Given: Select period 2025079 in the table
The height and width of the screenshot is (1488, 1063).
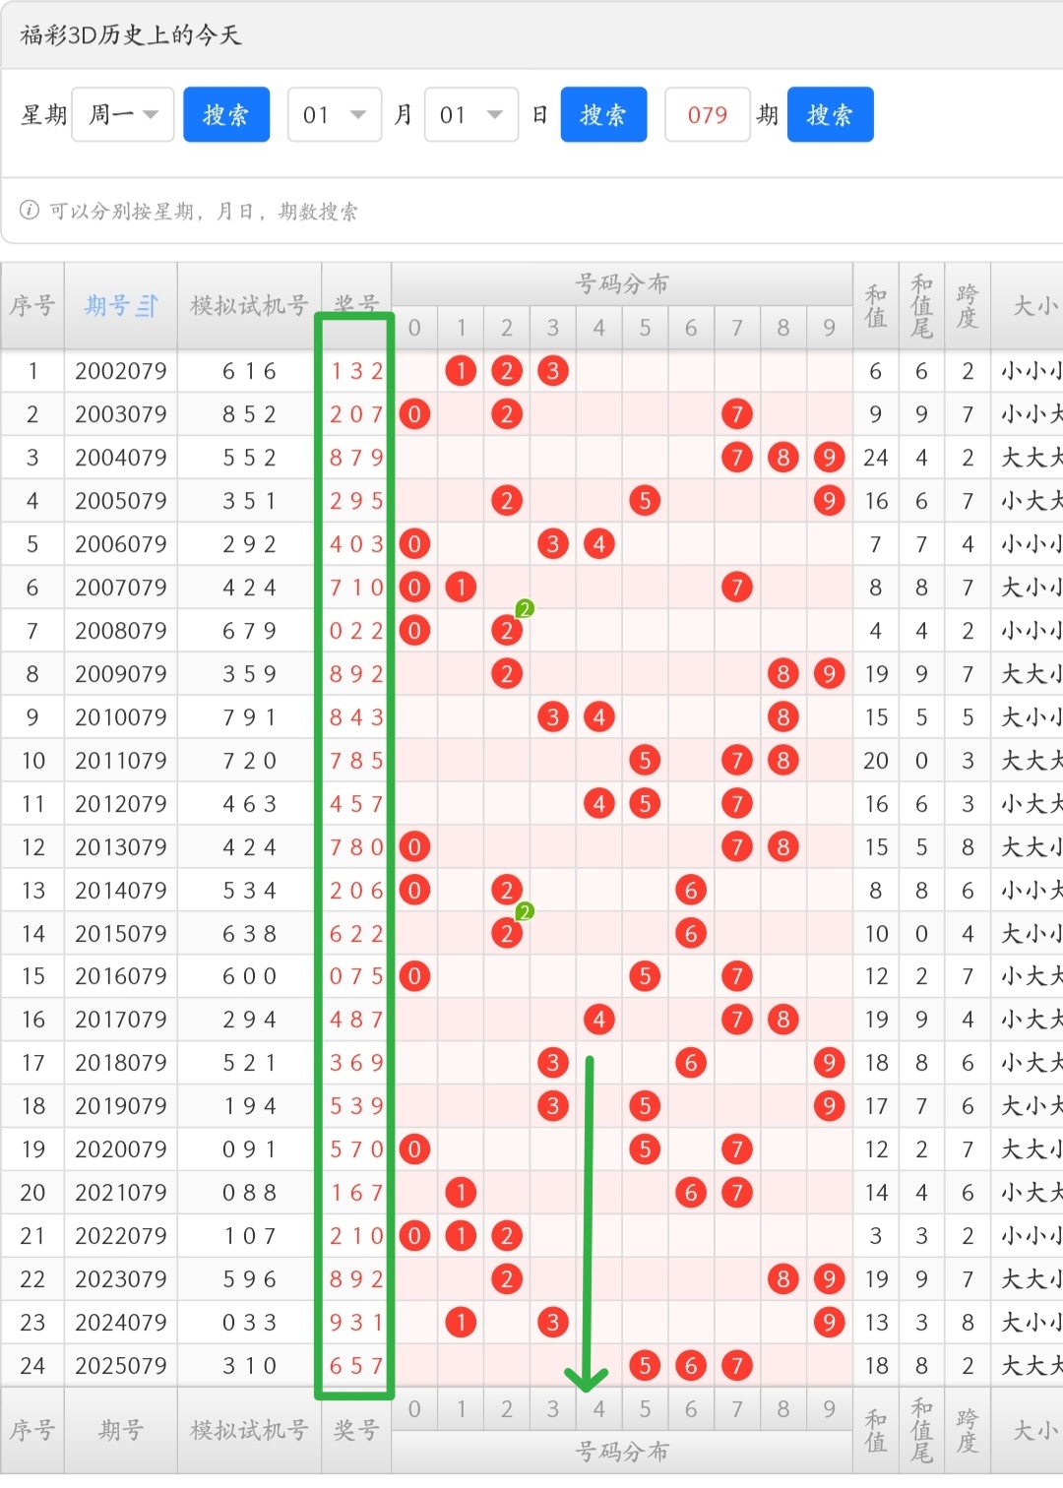Looking at the screenshot, I should point(121,1366).
